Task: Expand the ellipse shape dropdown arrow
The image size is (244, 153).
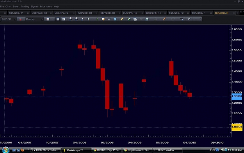Action: [177, 19]
